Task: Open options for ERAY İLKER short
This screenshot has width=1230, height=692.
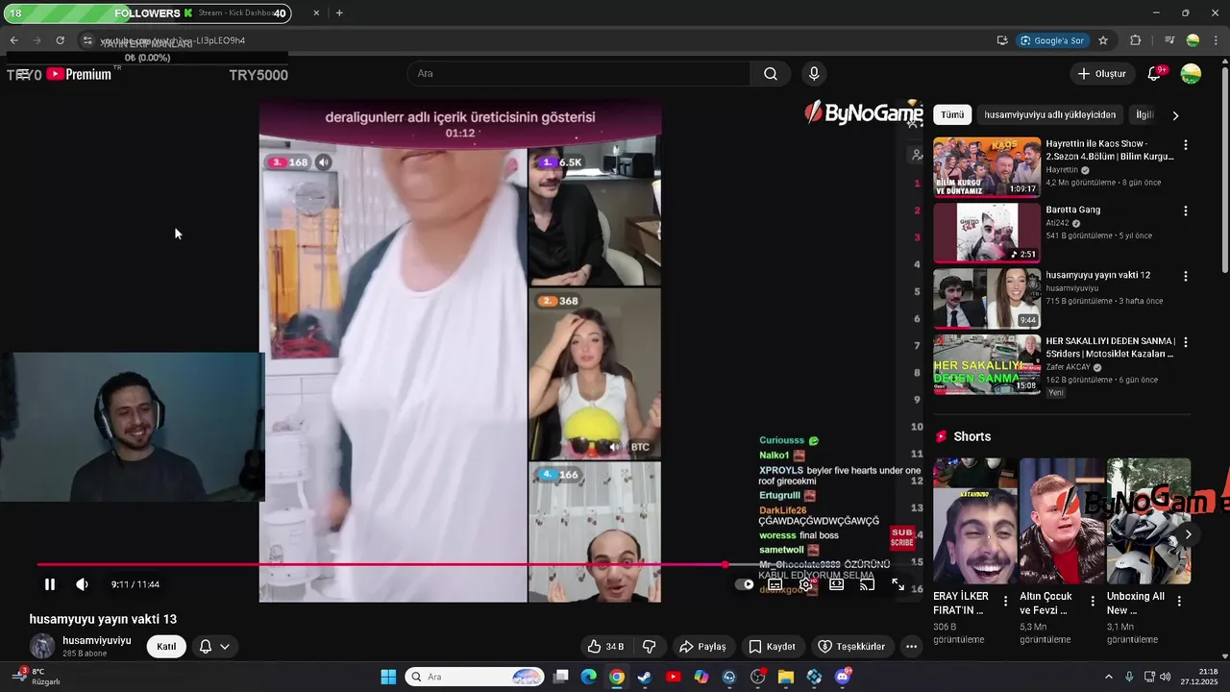Action: point(1005,602)
